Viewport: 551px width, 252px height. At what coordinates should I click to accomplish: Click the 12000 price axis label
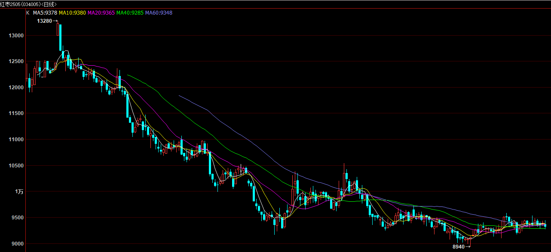16,87
